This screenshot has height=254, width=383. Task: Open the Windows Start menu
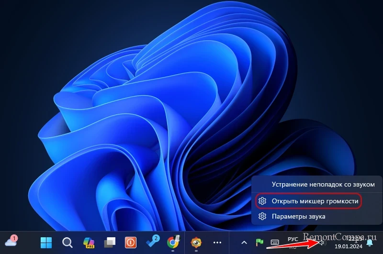tap(46, 243)
